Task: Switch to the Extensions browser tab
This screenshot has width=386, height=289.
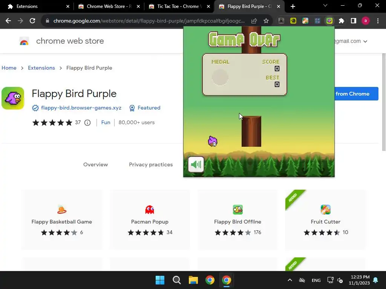Action: coord(37,6)
